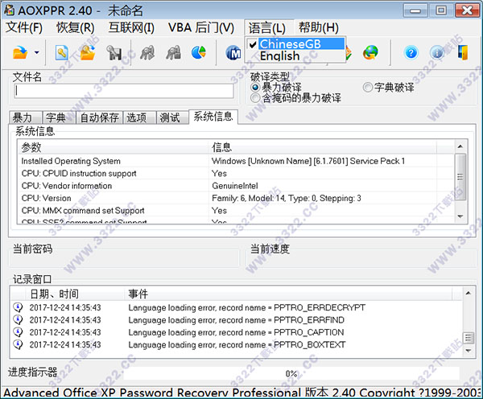Click the globe web update icon
Screen dimensions: 483x399
point(370,52)
